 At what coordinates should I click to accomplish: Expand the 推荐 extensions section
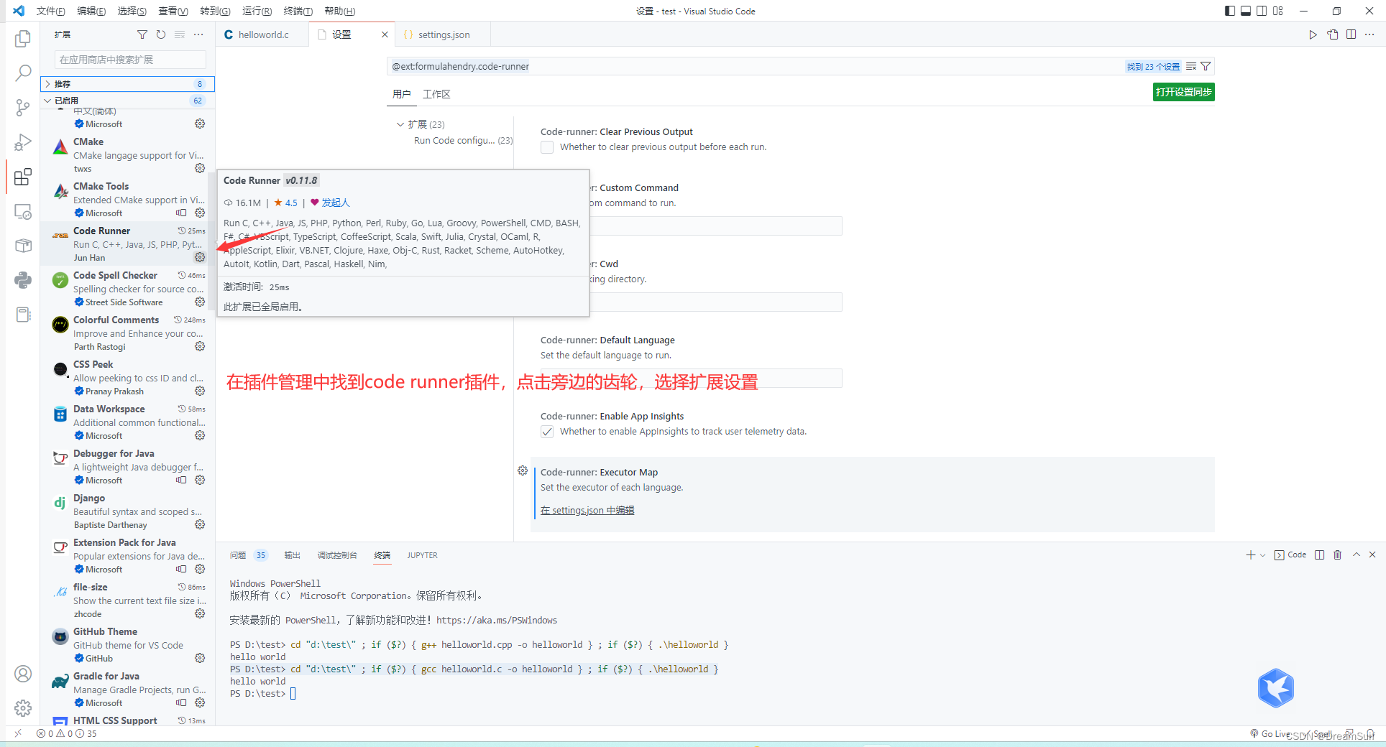click(128, 84)
